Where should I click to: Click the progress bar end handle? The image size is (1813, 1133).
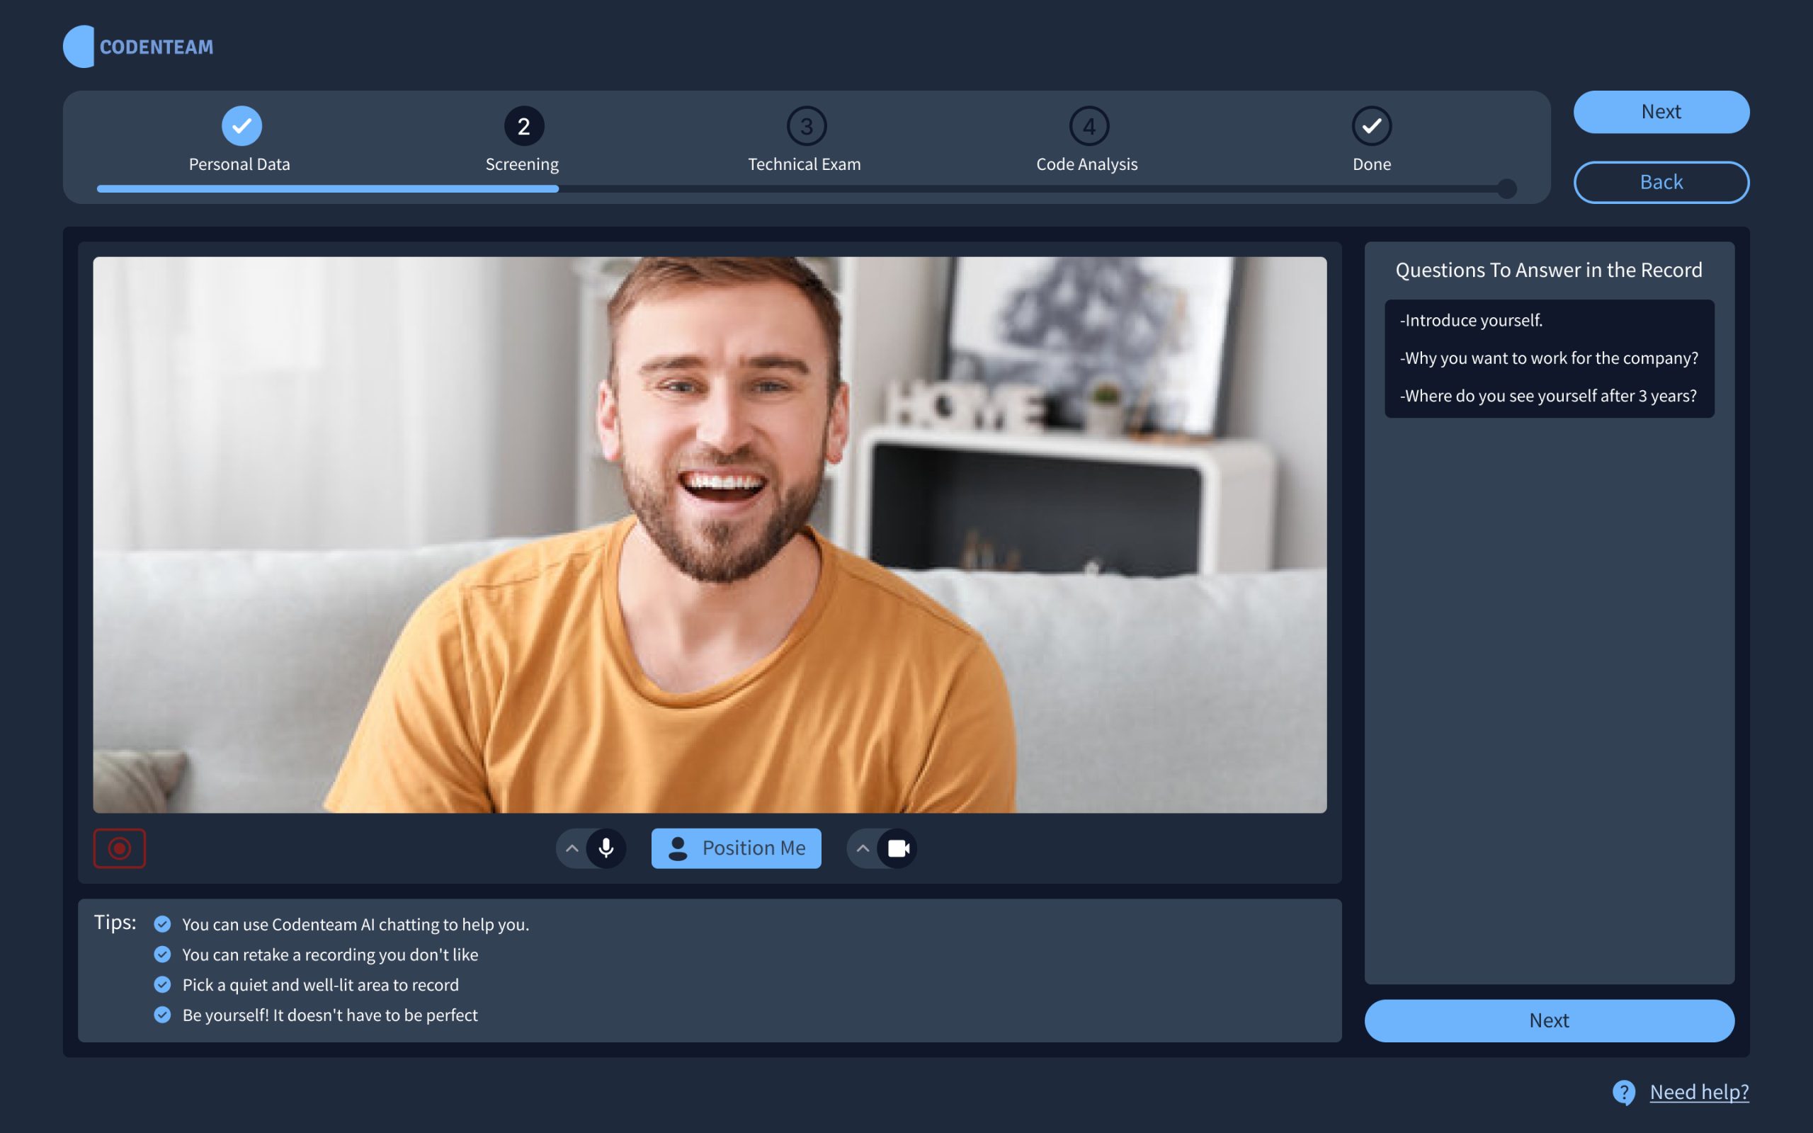tap(1506, 189)
